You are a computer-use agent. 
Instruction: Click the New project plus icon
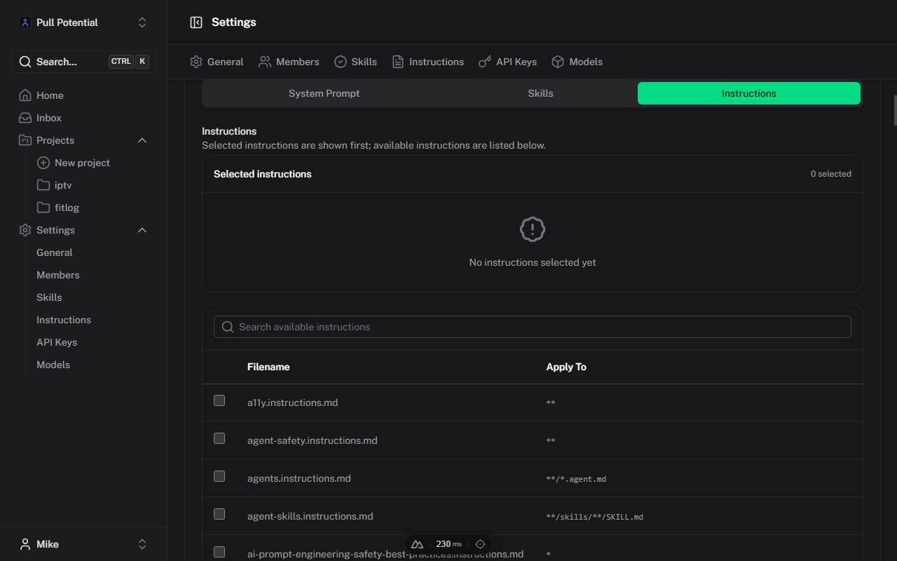click(x=43, y=163)
